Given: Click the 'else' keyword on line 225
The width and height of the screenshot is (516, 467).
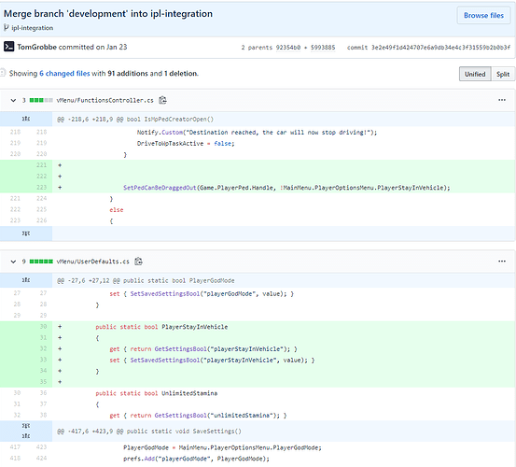Looking at the screenshot, I should click(117, 210).
